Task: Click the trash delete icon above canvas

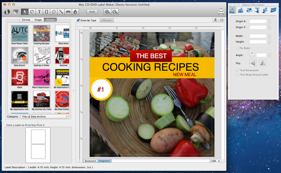Action: point(215,20)
